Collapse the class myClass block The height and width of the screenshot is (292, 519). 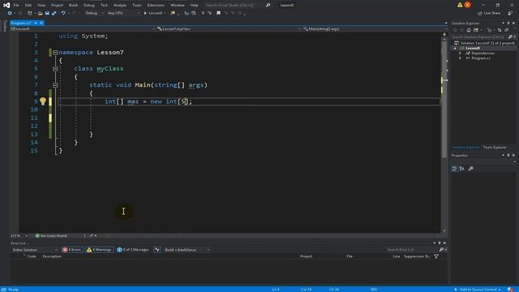point(55,68)
